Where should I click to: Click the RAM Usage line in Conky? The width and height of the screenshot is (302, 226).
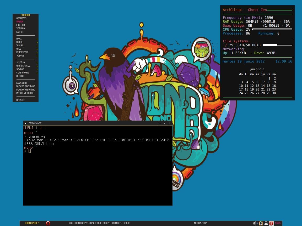256,21
